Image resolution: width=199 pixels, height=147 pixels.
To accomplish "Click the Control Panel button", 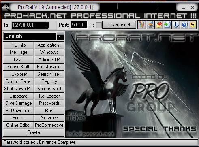I will (19, 81).
